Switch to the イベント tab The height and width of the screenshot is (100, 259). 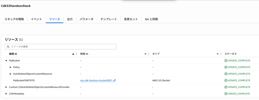coord(36,19)
